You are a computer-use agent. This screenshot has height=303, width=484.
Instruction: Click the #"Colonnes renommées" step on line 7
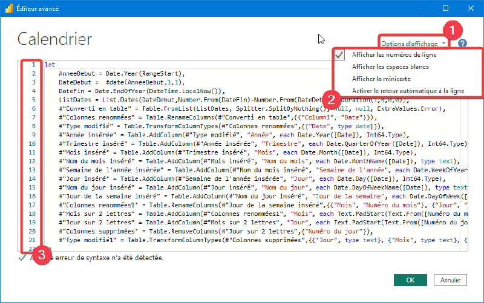218,117
